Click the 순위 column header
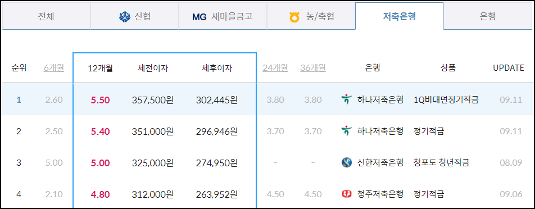535x209 pixels. (x=19, y=68)
